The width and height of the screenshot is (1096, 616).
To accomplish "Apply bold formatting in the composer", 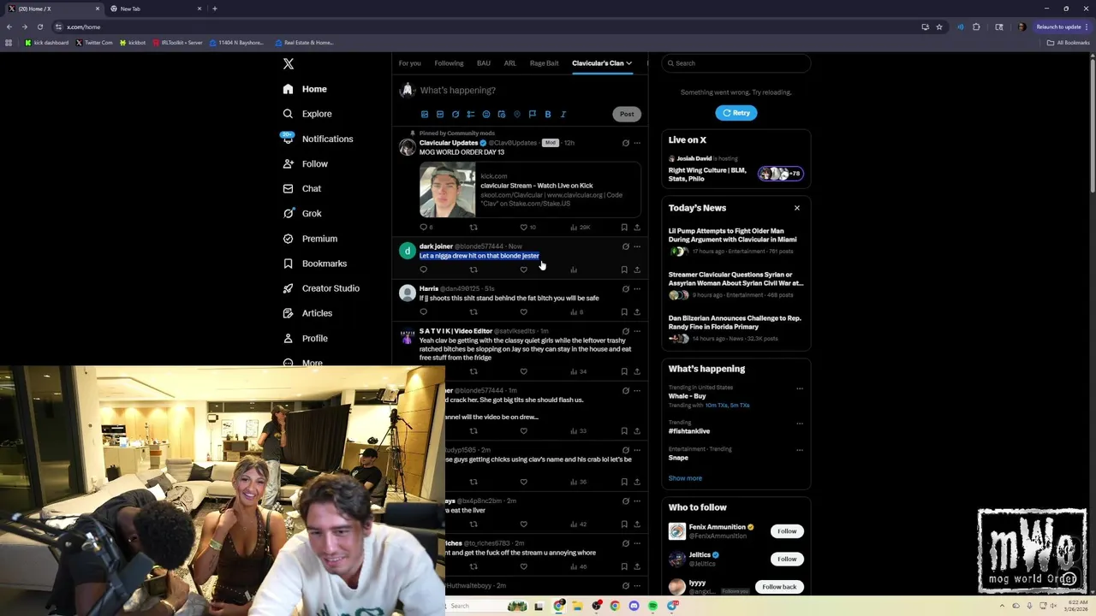I will coord(548,114).
